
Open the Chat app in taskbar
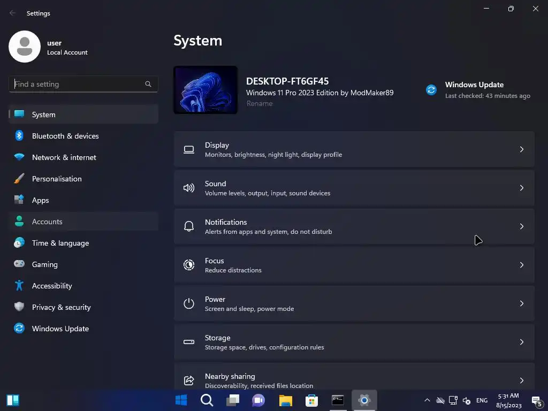coord(258,400)
